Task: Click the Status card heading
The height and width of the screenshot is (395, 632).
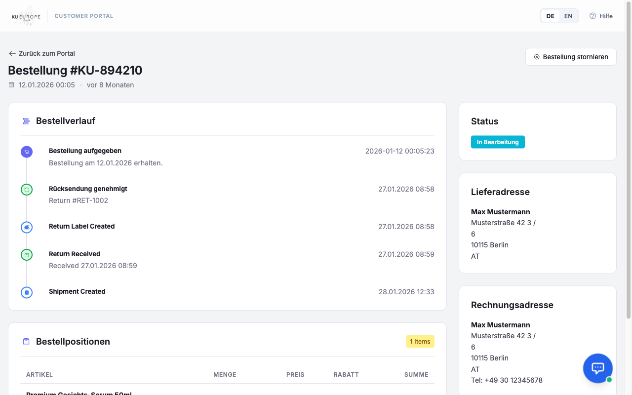Action: (485, 121)
